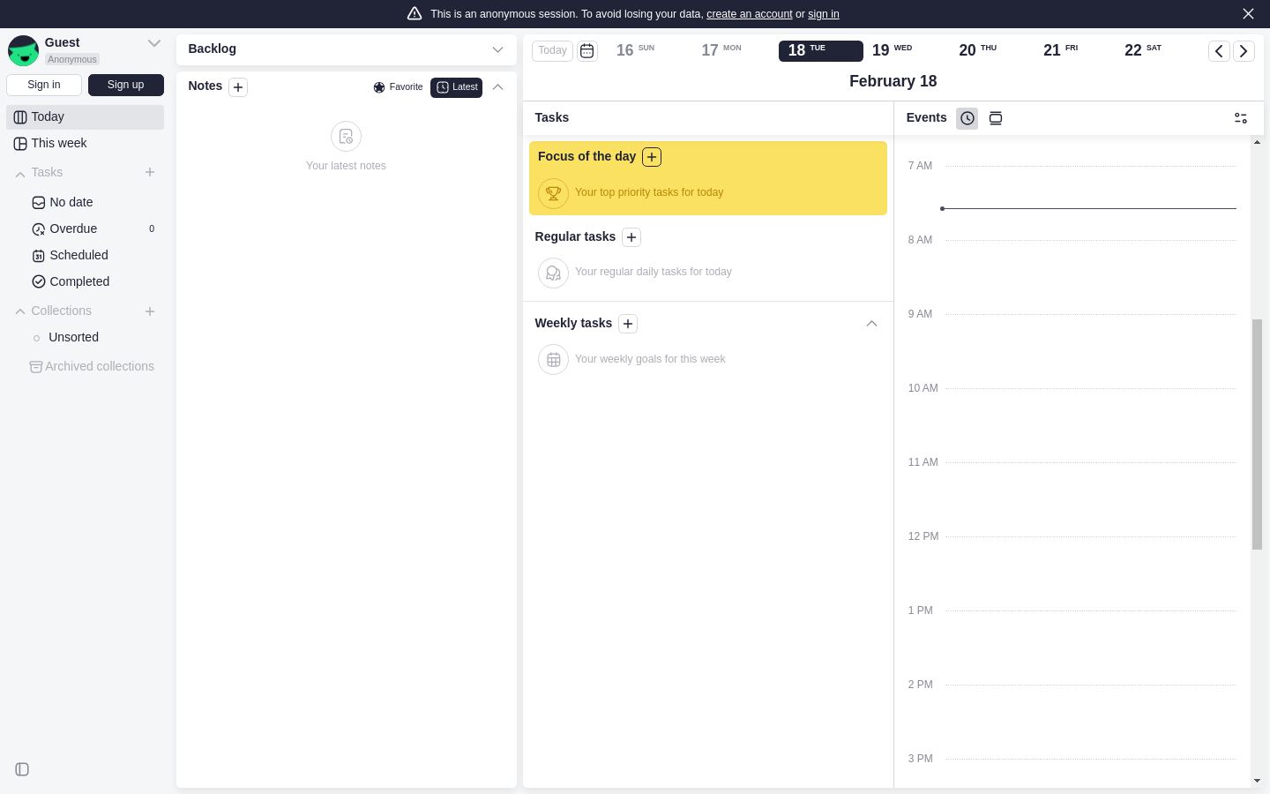
Task: Select Friday 21 in date strip
Action: pos(1061,51)
